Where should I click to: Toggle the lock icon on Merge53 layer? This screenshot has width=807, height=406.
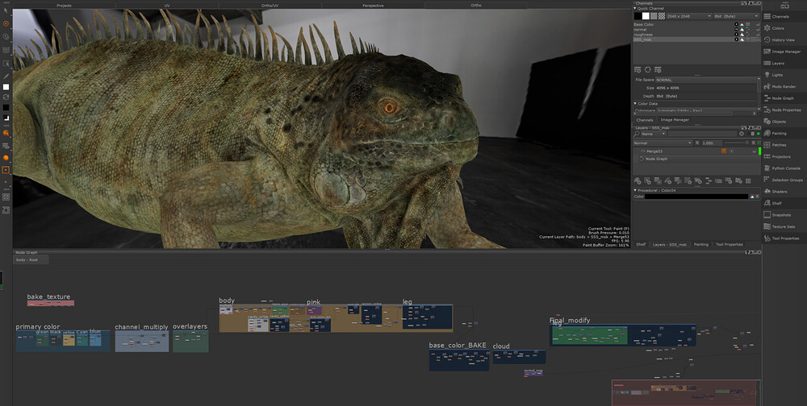click(x=755, y=151)
